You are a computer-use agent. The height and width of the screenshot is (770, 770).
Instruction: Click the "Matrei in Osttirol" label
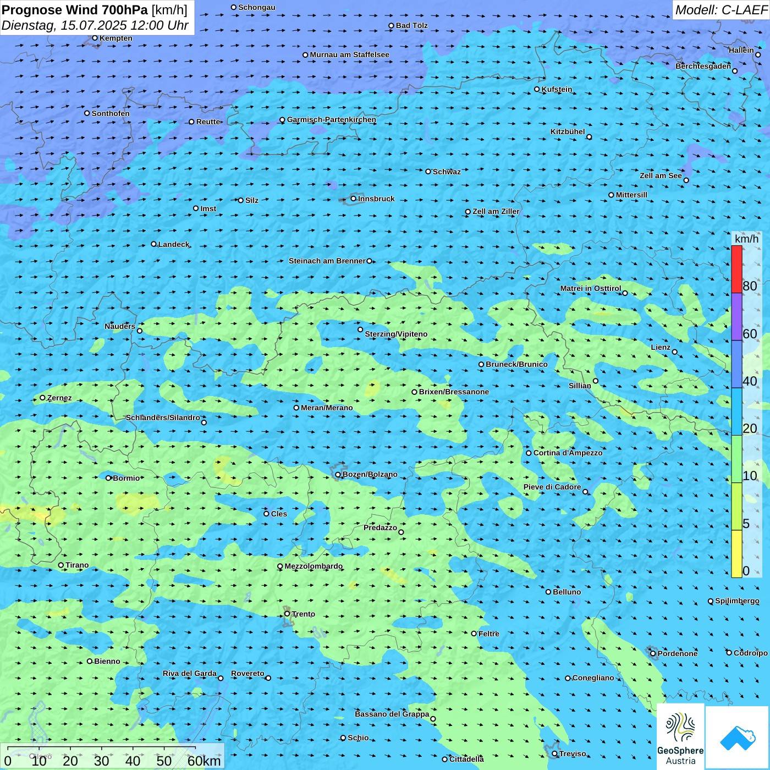[591, 288]
